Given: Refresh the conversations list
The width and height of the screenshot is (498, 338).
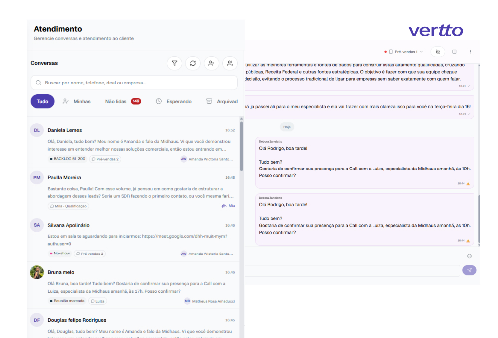Looking at the screenshot, I should pos(193,63).
